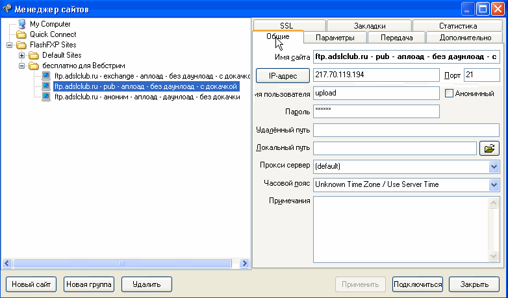The height and width of the screenshot is (298, 508).
Task: Click the Quick Connect folder icon
Action: pos(21,34)
